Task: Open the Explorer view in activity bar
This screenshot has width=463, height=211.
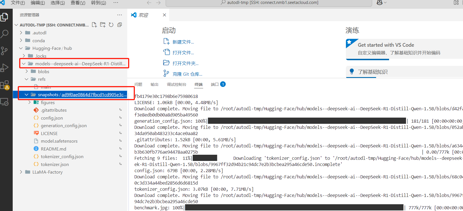Action: [5, 17]
